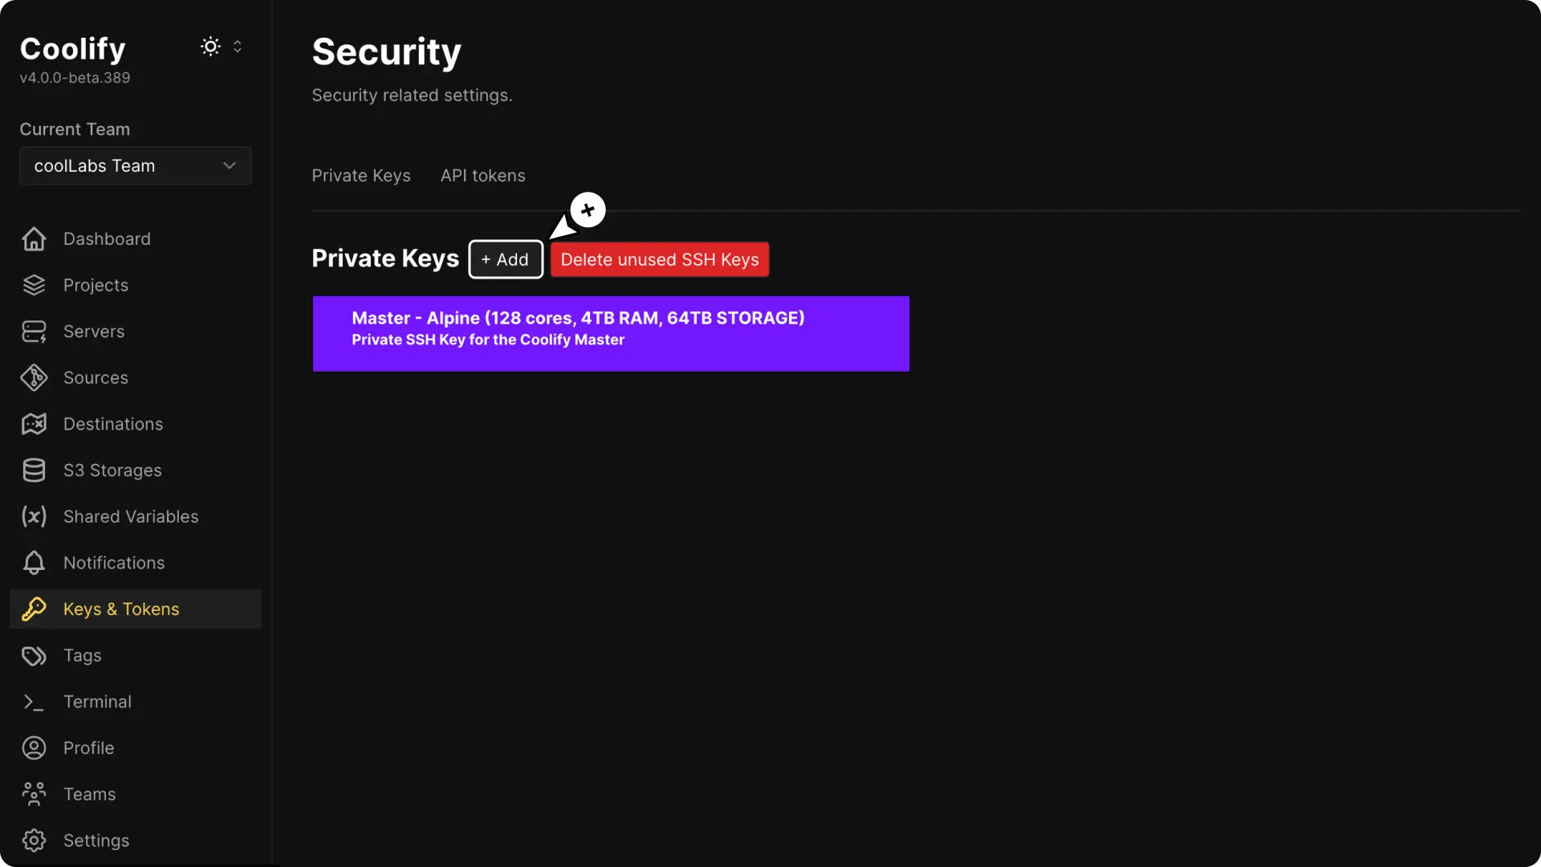The width and height of the screenshot is (1541, 867).
Task: Click the Tags icon in sidebar
Action: pyautogui.click(x=34, y=656)
